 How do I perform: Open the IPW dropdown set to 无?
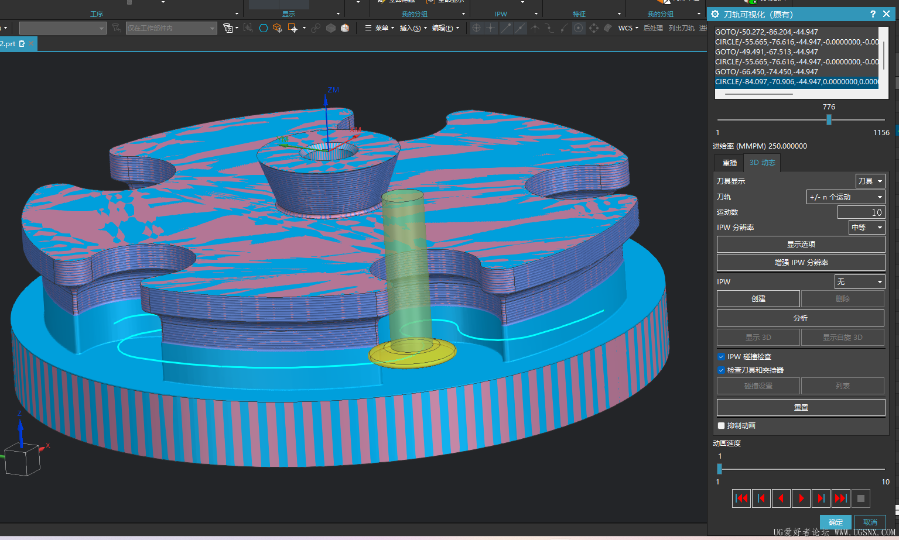[860, 282]
